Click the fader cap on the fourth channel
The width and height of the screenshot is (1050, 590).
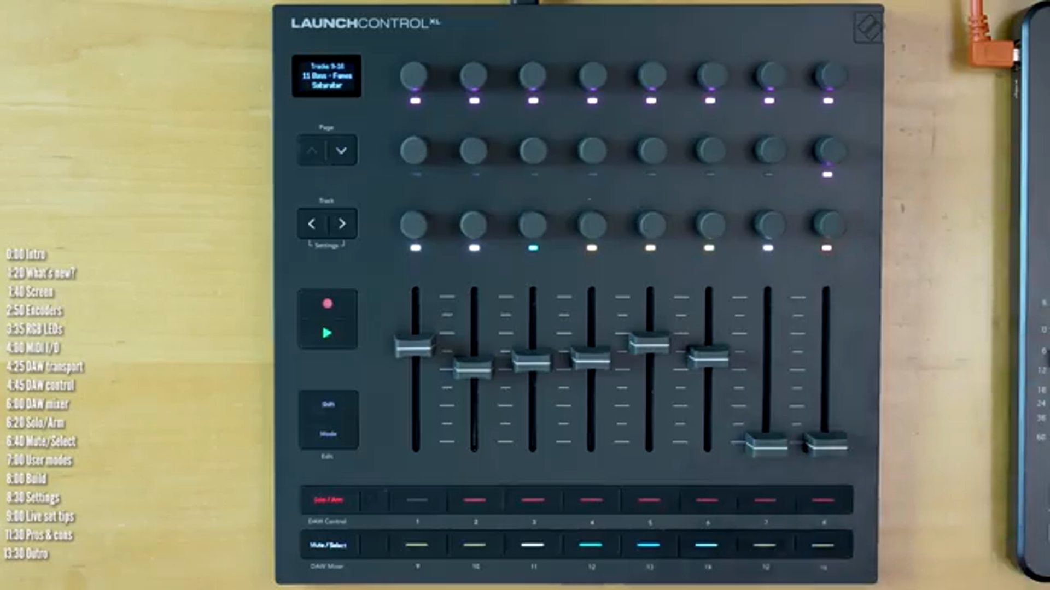(591, 358)
